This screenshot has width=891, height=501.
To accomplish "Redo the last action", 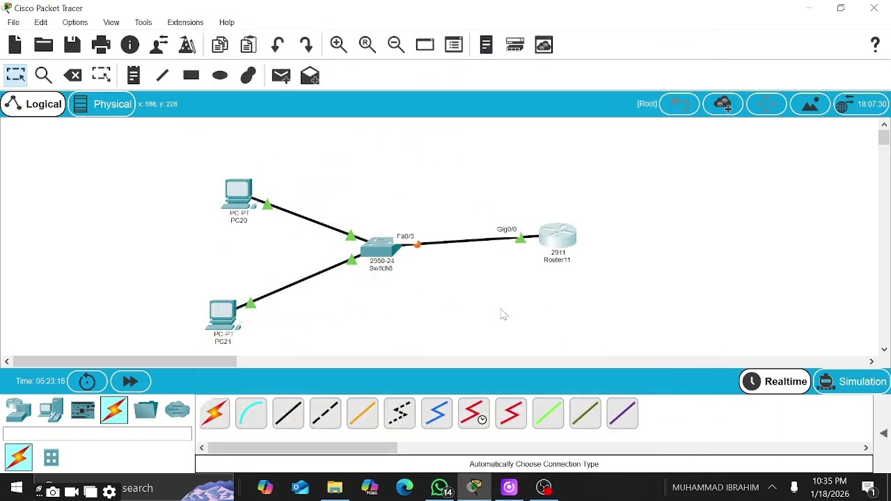I will pyautogui.click(x=306, y=45).
